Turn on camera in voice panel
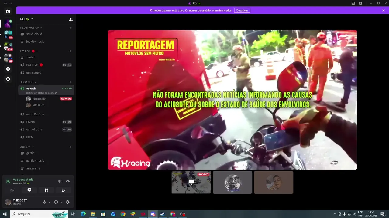The width and height of the screenshot is (389, 218). (x=12, y=190)
